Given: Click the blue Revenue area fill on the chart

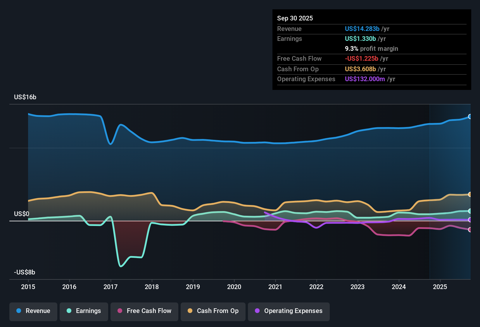Looking at the screenshot, I should point(205,175).
